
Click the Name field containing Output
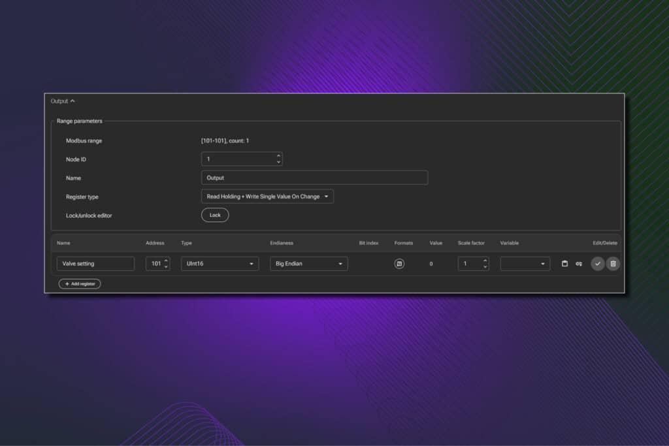tap(314, 178)
